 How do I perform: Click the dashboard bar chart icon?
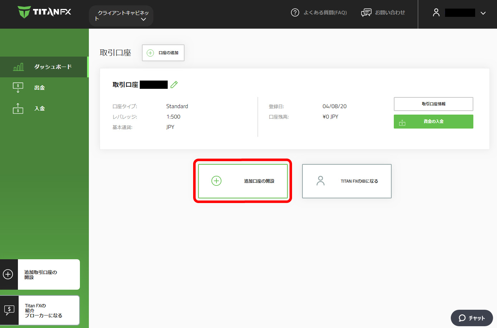click(18, 67)
